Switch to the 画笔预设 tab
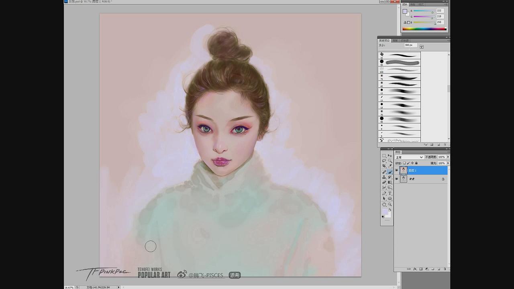This screenshot has height=289, width=514. (x=384, y=41)
